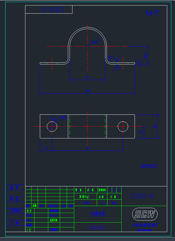Pick the DCW logo outline

click(145, 214)
